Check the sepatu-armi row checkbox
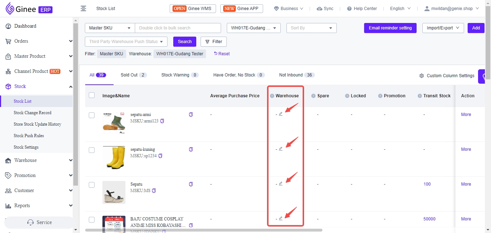Viewport: 491px width, 233px height. 92,115
